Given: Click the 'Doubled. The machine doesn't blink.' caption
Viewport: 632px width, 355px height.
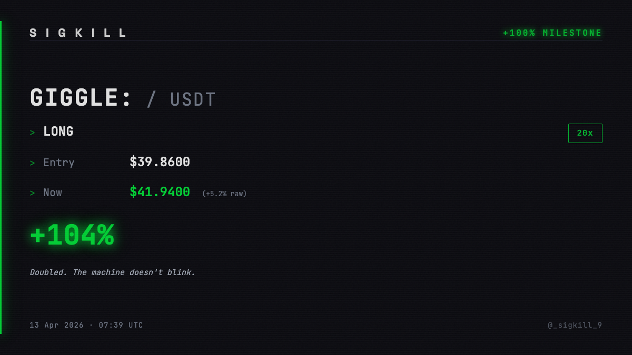Looking at the screenshot, I should [113, 272].
